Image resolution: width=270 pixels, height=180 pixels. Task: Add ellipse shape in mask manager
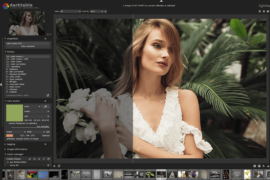point(39,159)
